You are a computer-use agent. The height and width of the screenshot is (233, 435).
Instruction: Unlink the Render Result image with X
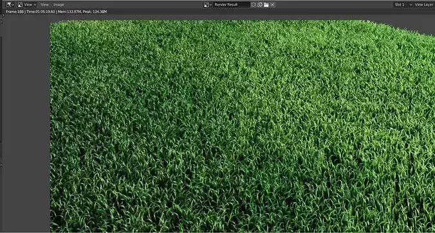click(x=273, y=4)
